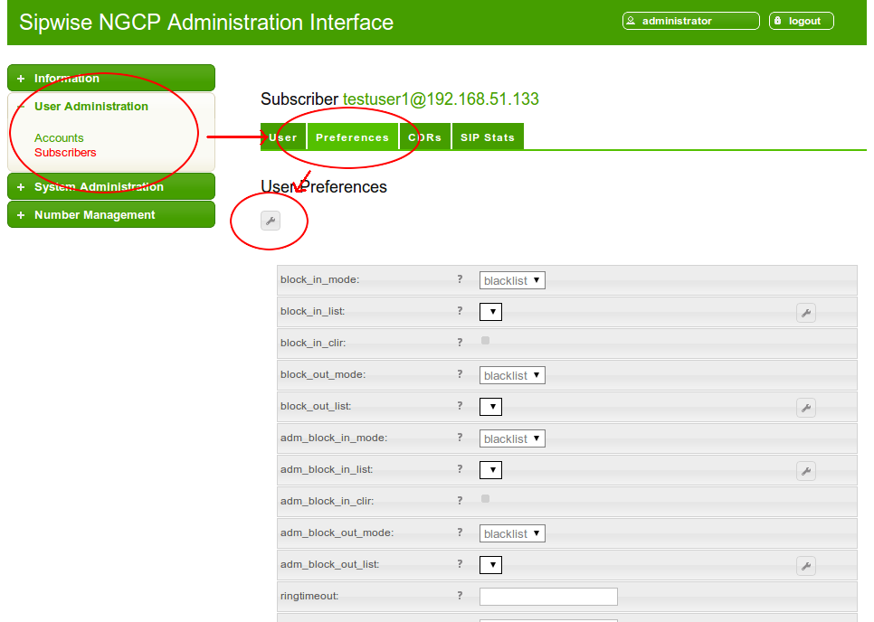Switch to the CDRs tab

click(424, 137)
